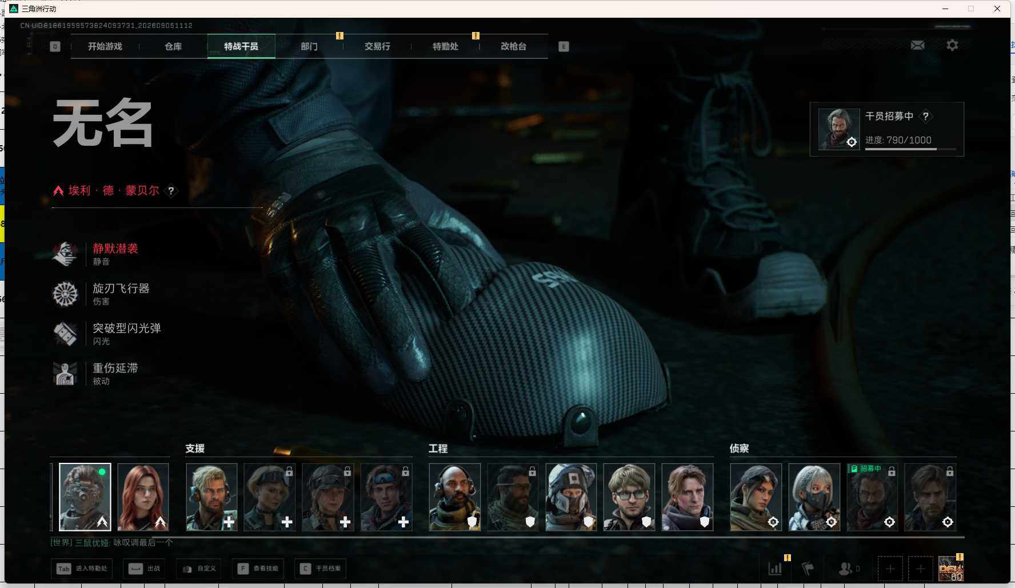
Task: Go to the 特勤处 tab
Action: [x=445, y=46]
